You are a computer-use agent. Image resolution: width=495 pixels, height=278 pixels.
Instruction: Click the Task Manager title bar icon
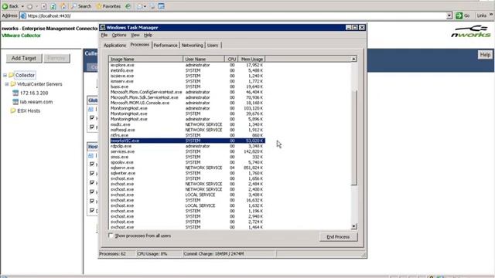pos(103,28)
